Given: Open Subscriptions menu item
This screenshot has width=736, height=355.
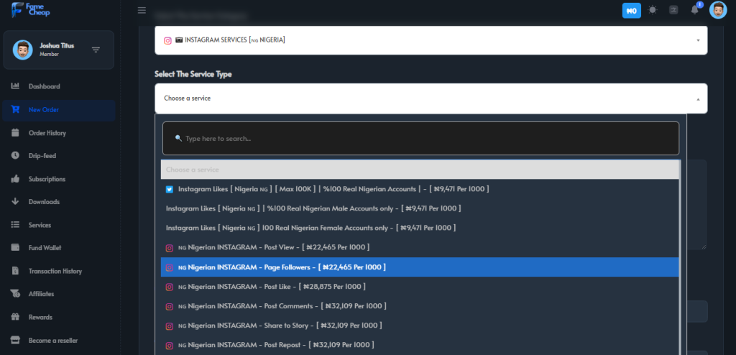Looking at the screenshot, I should click(47, 179).
